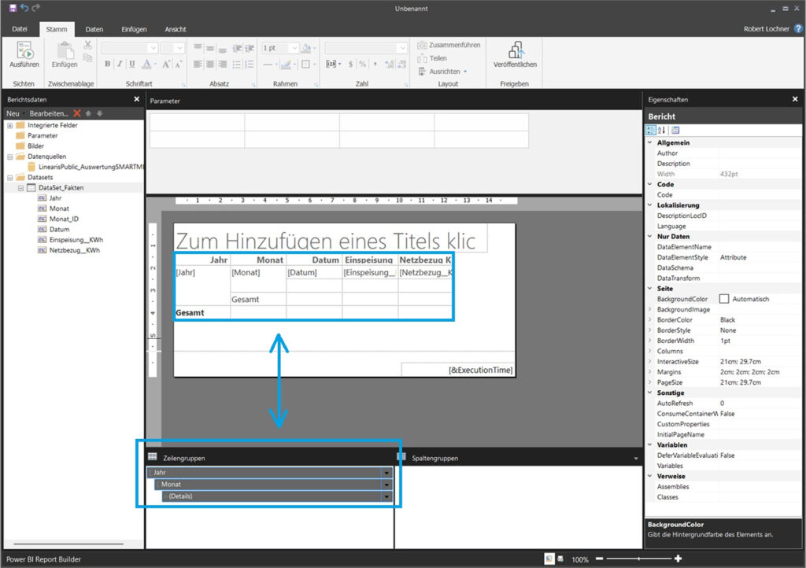Click the BackgroundColor swatch in properties
The image size is (806, 568).
click(x=724, y=299)
